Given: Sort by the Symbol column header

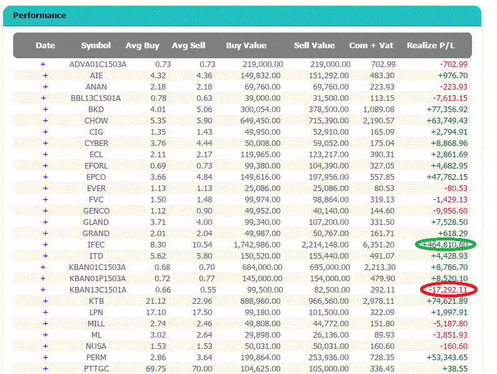Looking at the screenshot, I should coord(96,45).
